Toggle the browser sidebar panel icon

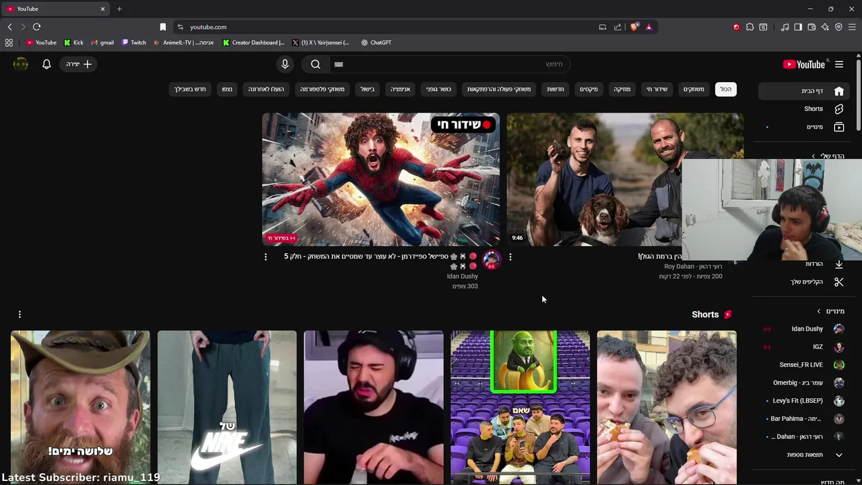(x=798, y=27)
